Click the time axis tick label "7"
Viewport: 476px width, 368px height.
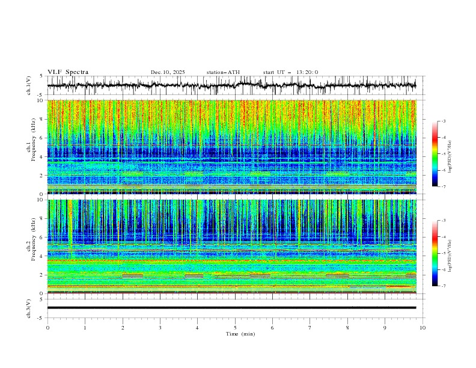click(x=310, y=328)
